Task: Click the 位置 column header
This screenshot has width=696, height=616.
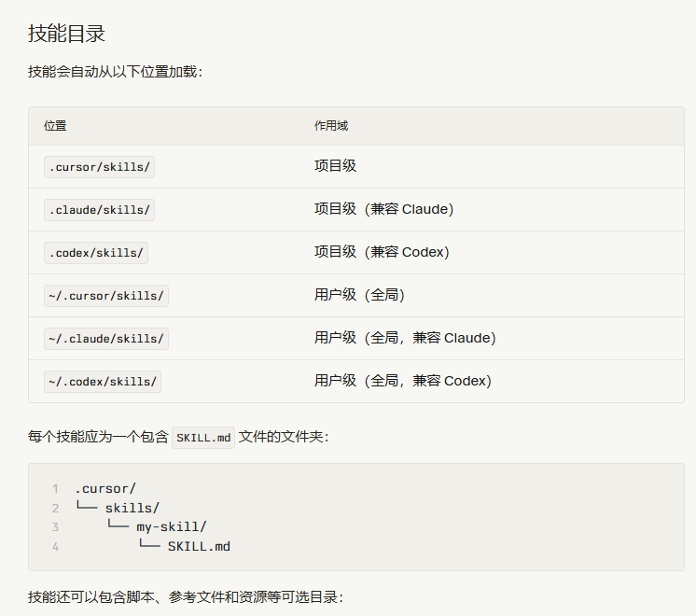Action: pyautogui.click(x=55, y=126)
